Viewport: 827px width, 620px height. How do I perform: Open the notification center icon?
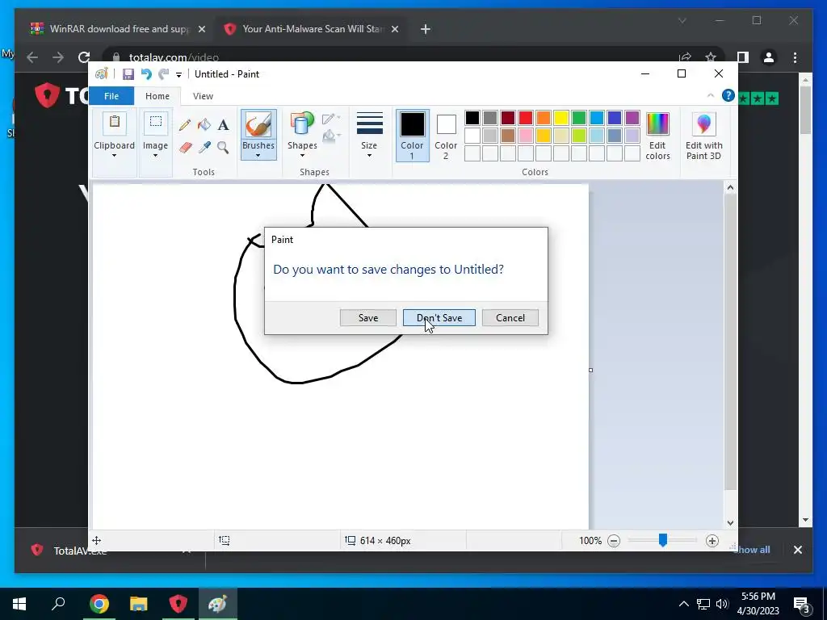[801, 604]
